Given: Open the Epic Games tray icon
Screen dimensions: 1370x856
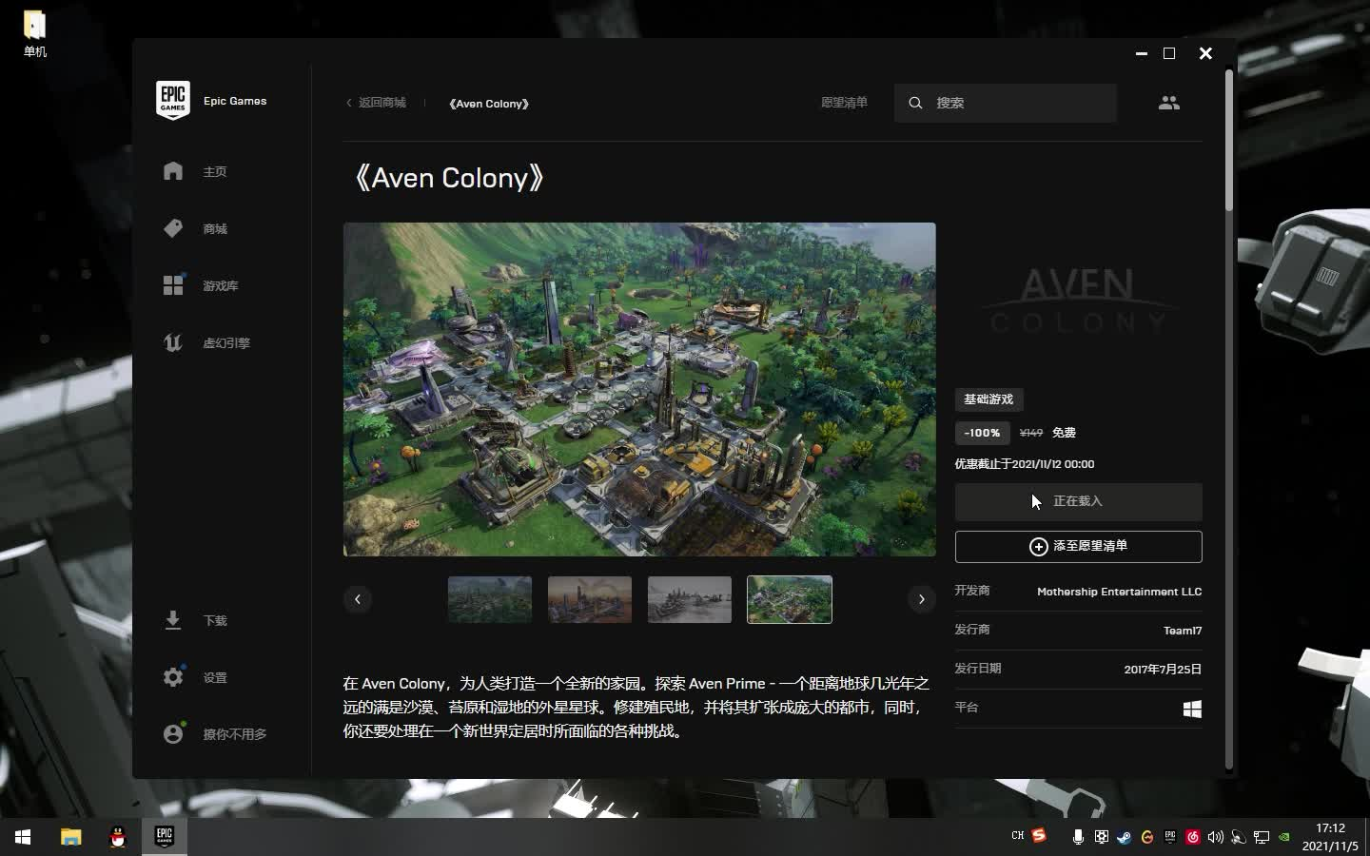Looking at the screenshot, I should pos(1169,837).
